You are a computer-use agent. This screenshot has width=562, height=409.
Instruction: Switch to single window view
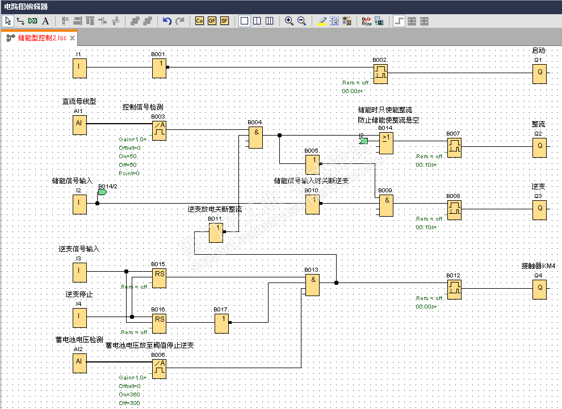(245, 21)
